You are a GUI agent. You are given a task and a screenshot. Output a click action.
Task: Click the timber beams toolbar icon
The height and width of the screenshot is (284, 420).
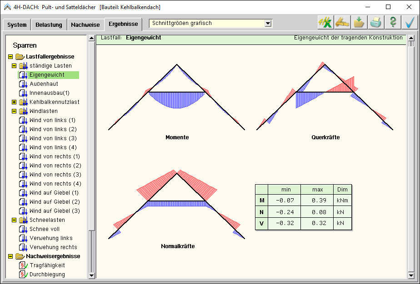pyautogui.click(x=342, y=23)
